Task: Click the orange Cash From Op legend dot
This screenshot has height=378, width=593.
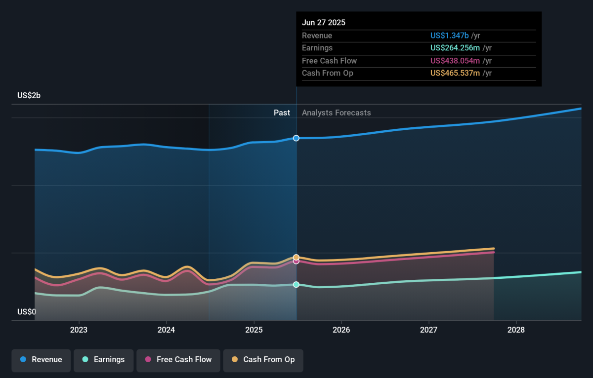Action: coord(234,360)
